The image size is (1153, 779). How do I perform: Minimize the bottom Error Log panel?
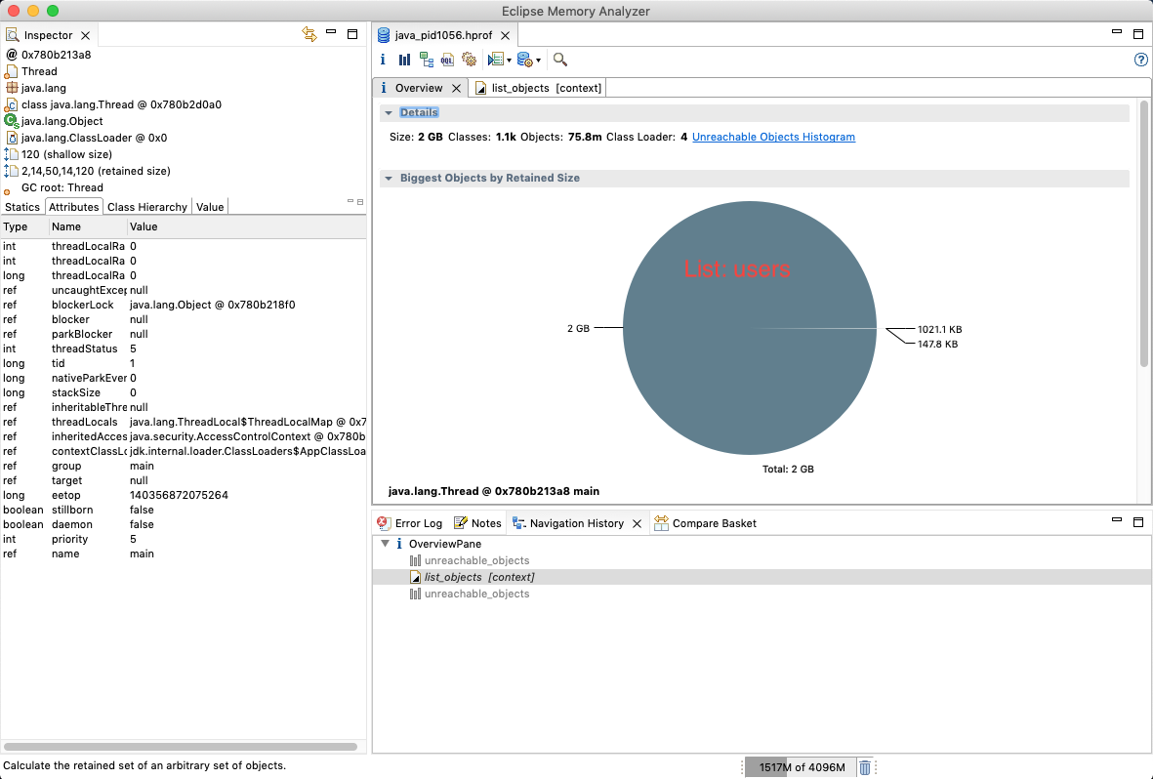[1115, 522]
